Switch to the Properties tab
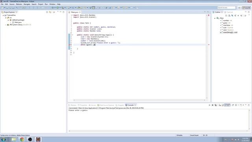This screenshot has width=252, height=142. click(x=82, y=105)
